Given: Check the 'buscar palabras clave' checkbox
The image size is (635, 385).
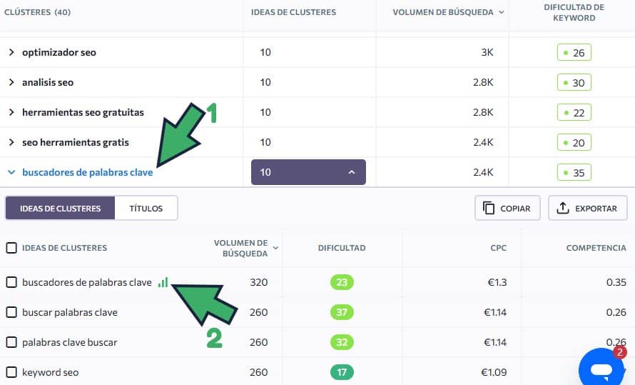Looking at the screenshot, I should [x=11, y=312].
